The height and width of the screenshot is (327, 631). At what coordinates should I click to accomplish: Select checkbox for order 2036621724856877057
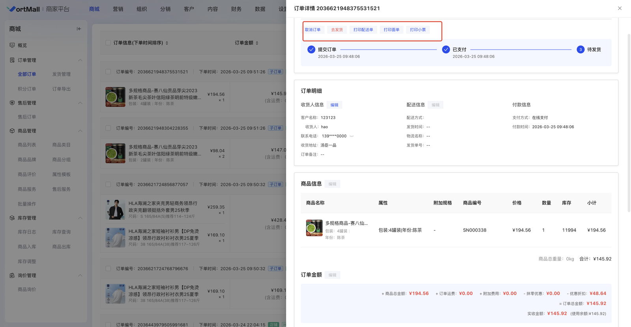click(108, 184)
